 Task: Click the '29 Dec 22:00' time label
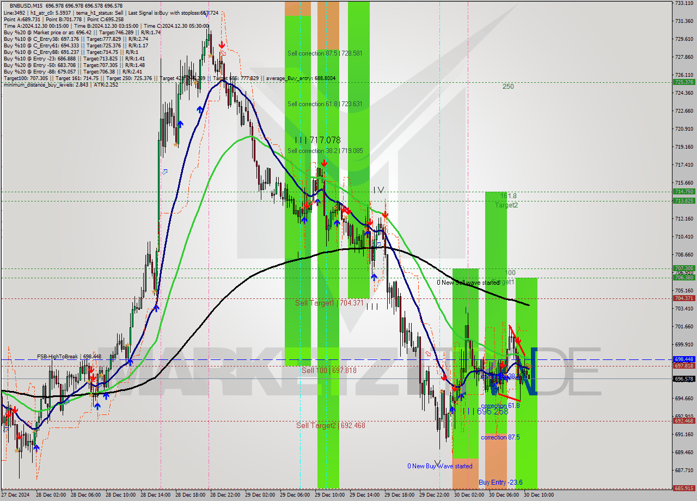point(434,496)
